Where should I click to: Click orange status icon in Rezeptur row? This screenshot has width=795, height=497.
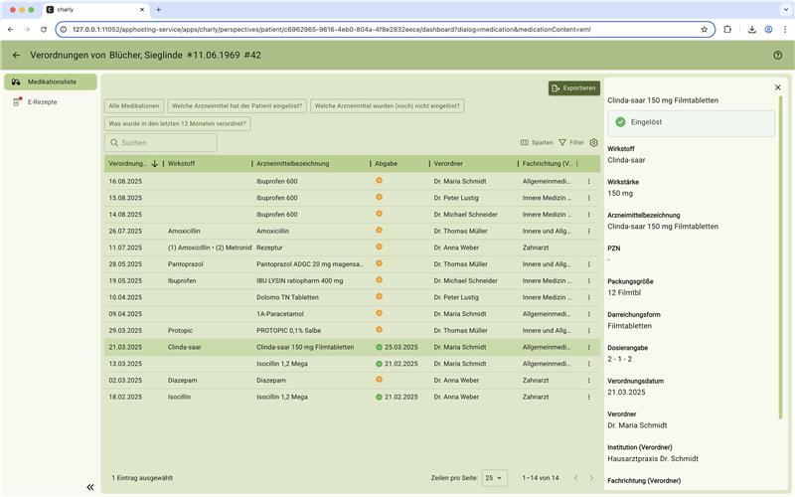(x=379, y=247)
